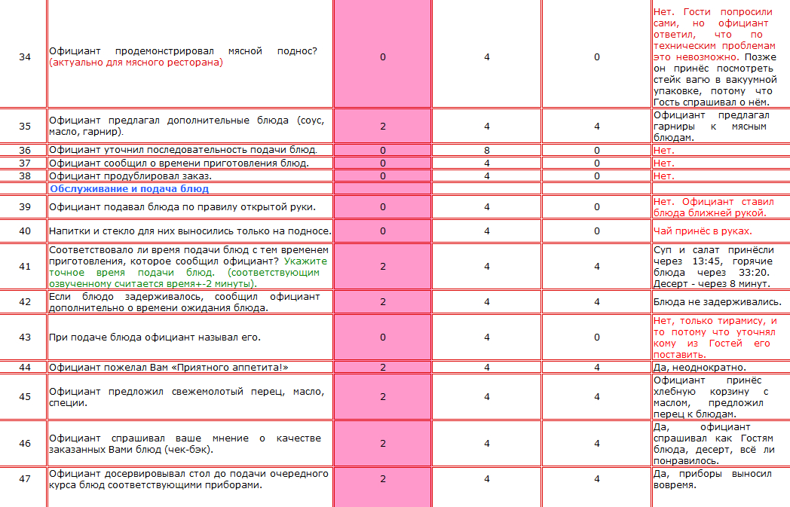Select the value 8 in row 36
The image size is (790, 507).
click(487, 150)
